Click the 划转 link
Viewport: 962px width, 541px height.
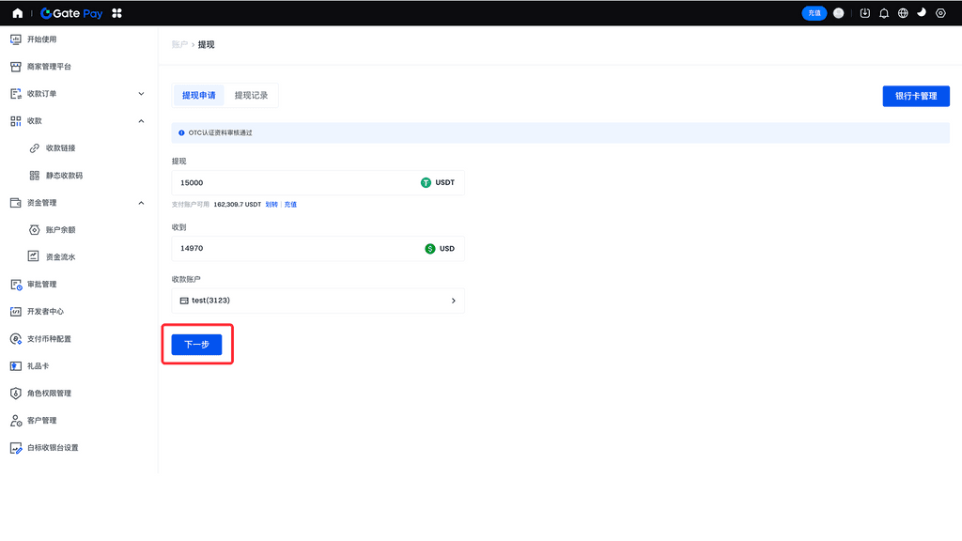272,204
